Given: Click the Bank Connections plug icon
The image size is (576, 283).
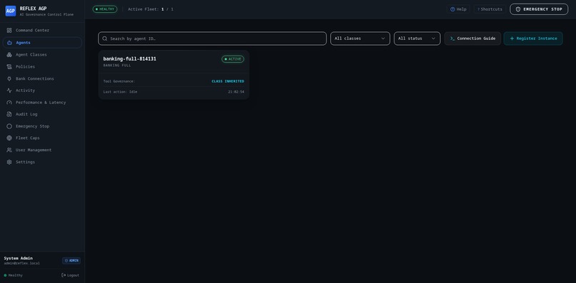Looking at the screenshot, I should coord(9,78).
